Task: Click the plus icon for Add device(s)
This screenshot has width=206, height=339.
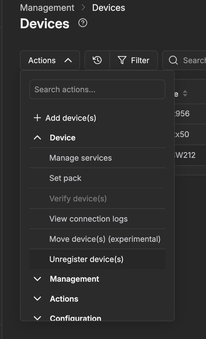Action: 37,118
